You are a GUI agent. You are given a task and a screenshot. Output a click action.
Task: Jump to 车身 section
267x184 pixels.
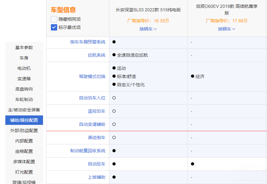click(24, 58)
